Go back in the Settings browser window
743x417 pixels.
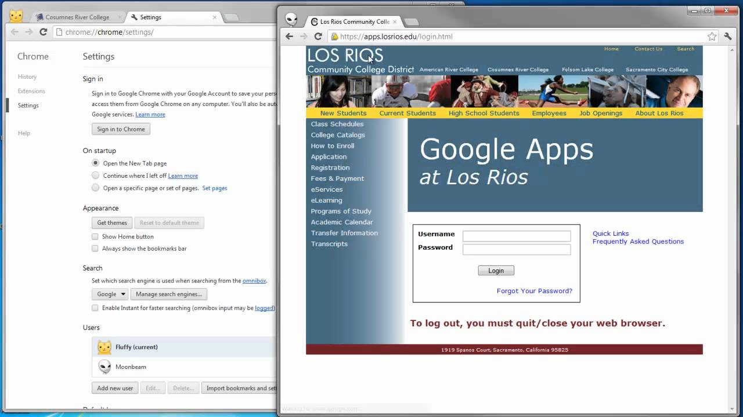pyautogui.click(x=15, y=32)
